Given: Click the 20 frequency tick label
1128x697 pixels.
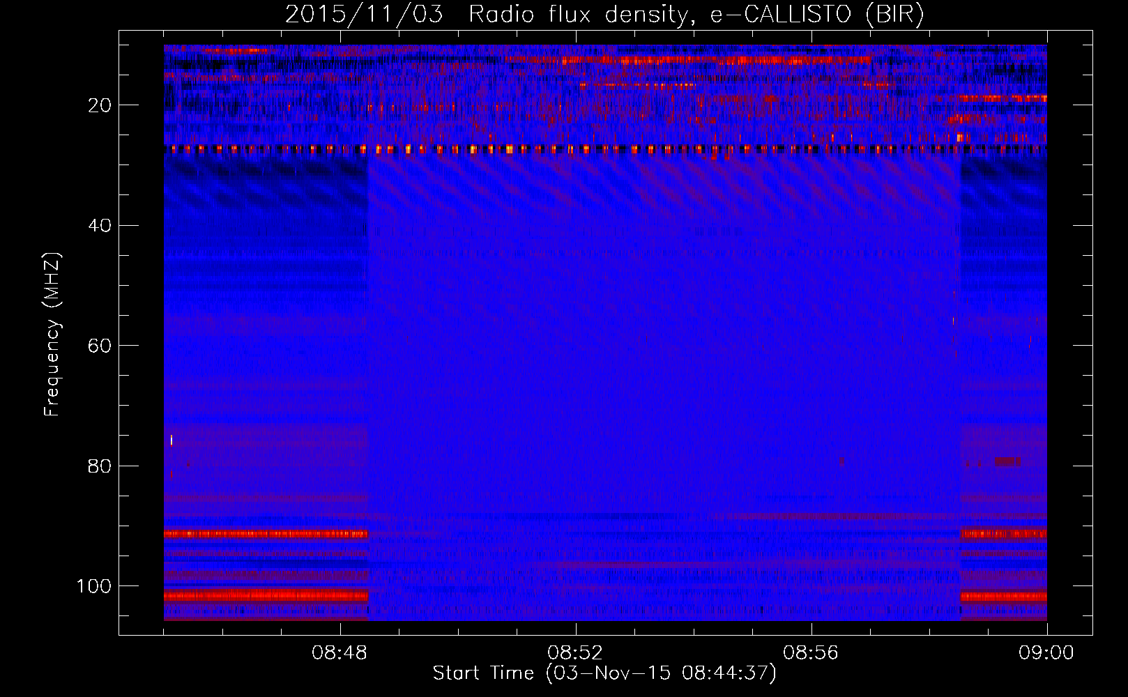Looking at the screenshot, I should (100, 105).
